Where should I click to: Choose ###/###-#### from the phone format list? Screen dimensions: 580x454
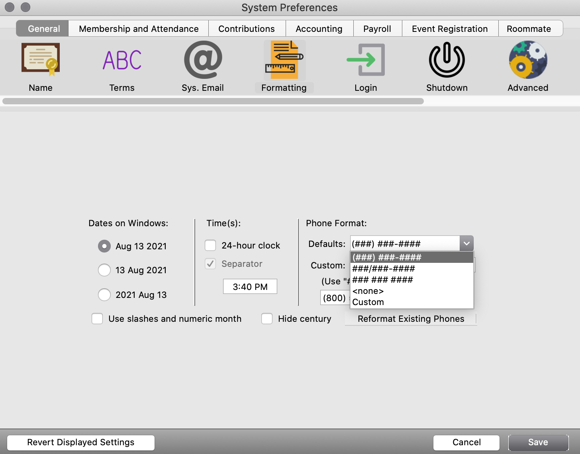pos(384,268)
